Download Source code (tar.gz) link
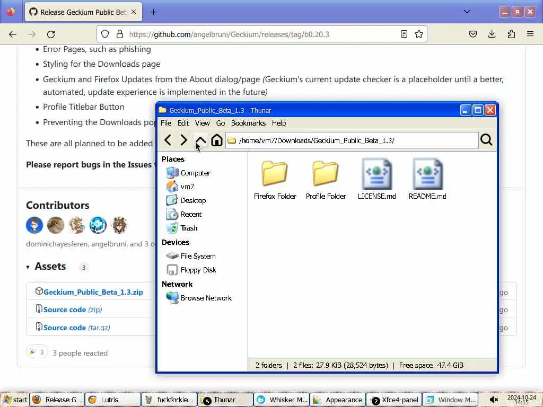The height and width of the screenshot is (407, 543). 77,328
